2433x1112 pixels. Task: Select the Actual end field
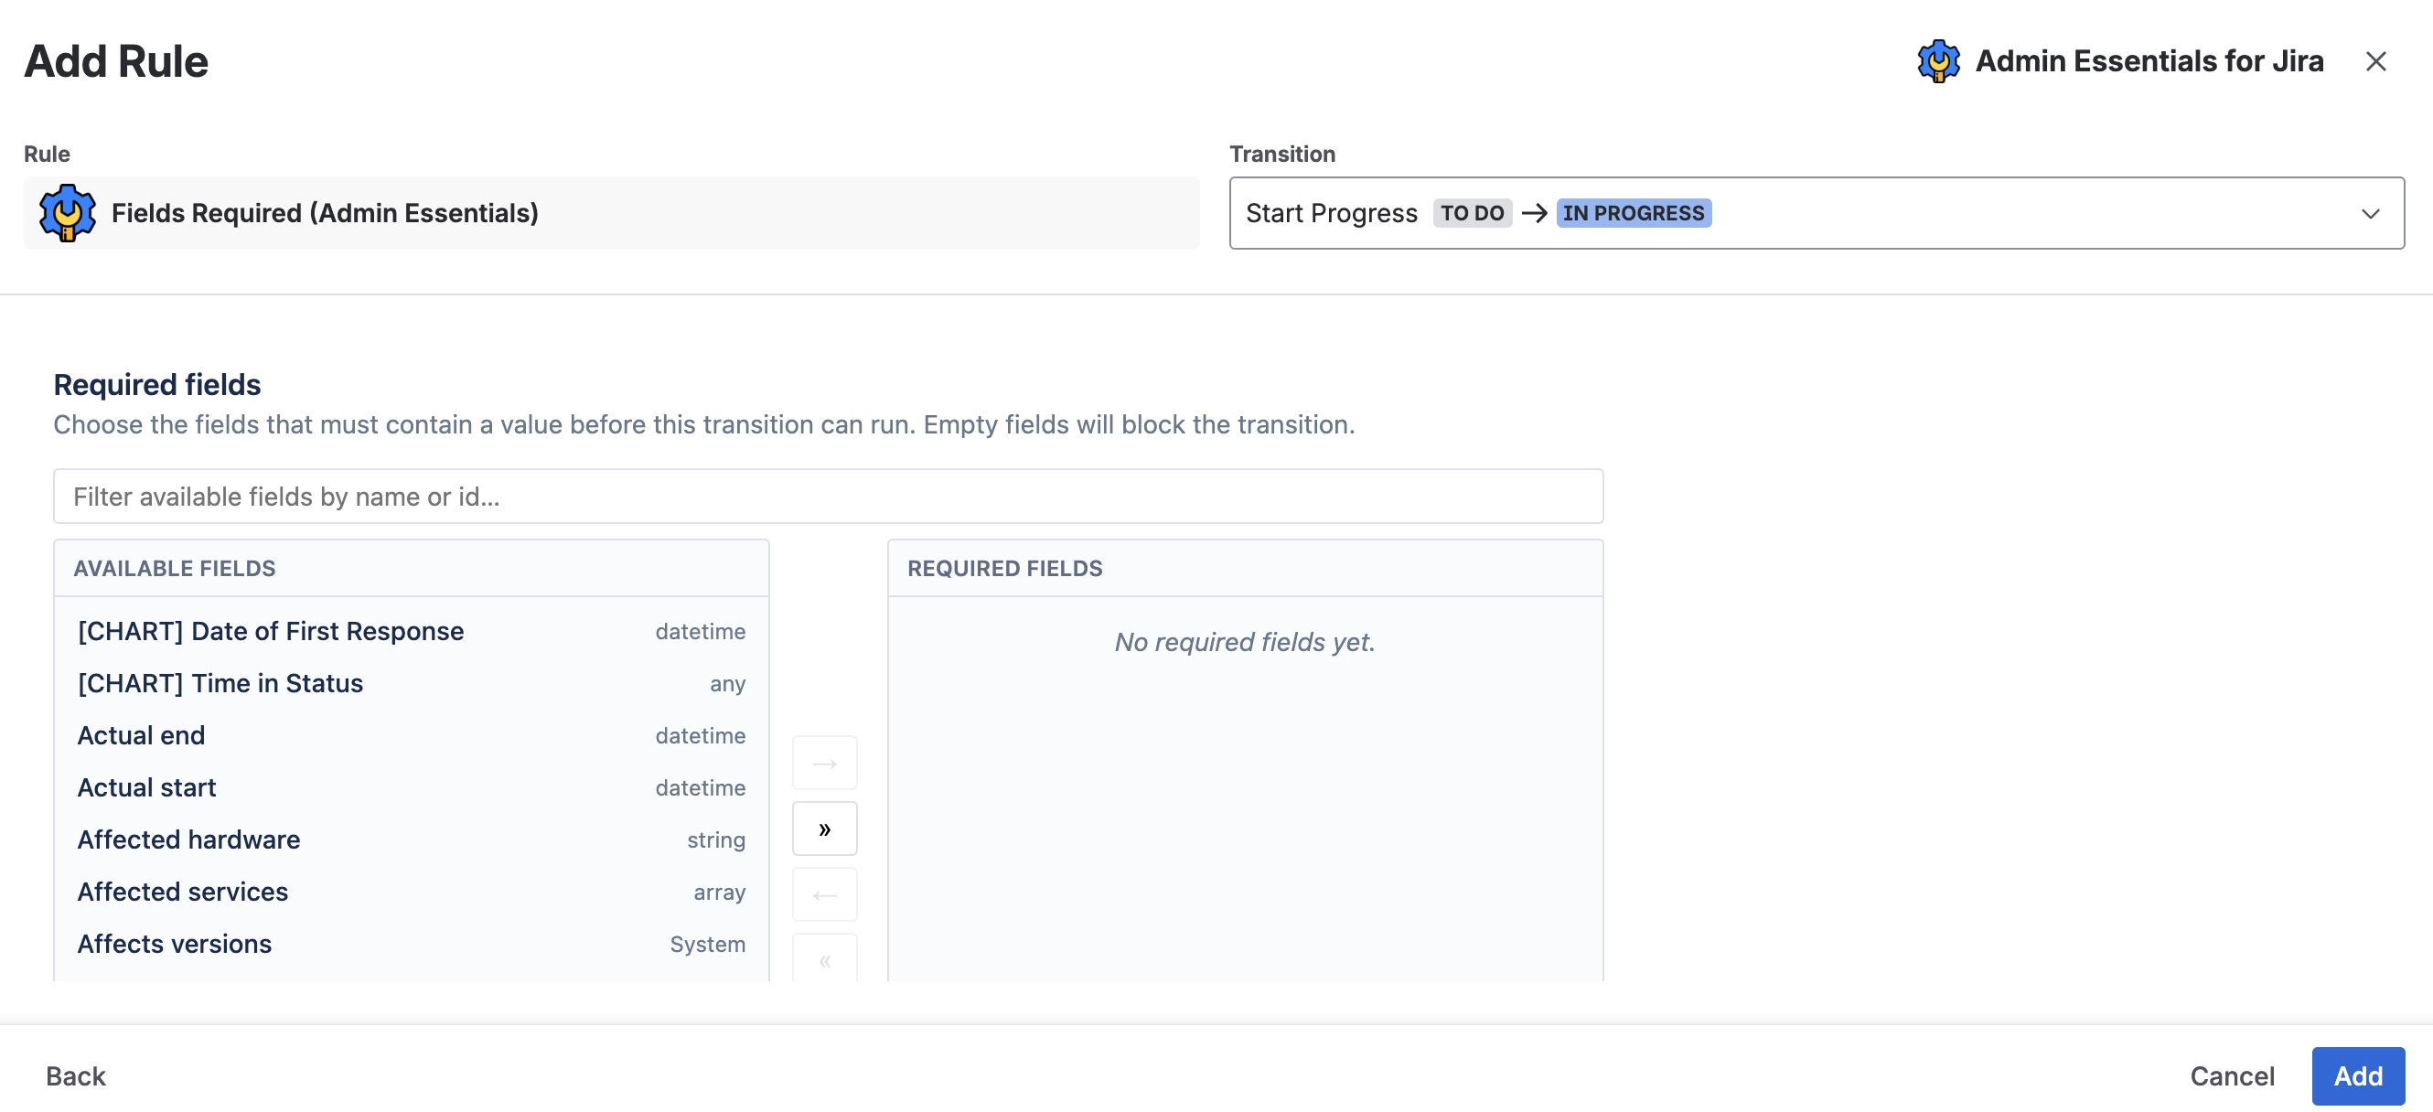[411, 735]
